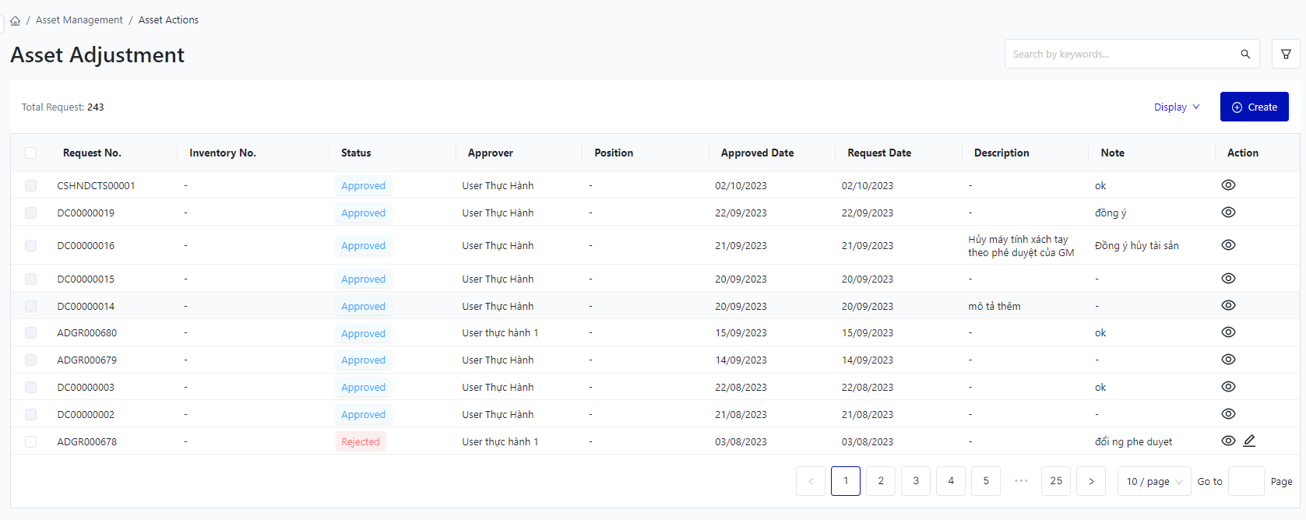The image size is (1306, 520).
Task: Expand the Display dropdown
Action: [1176, 107]
